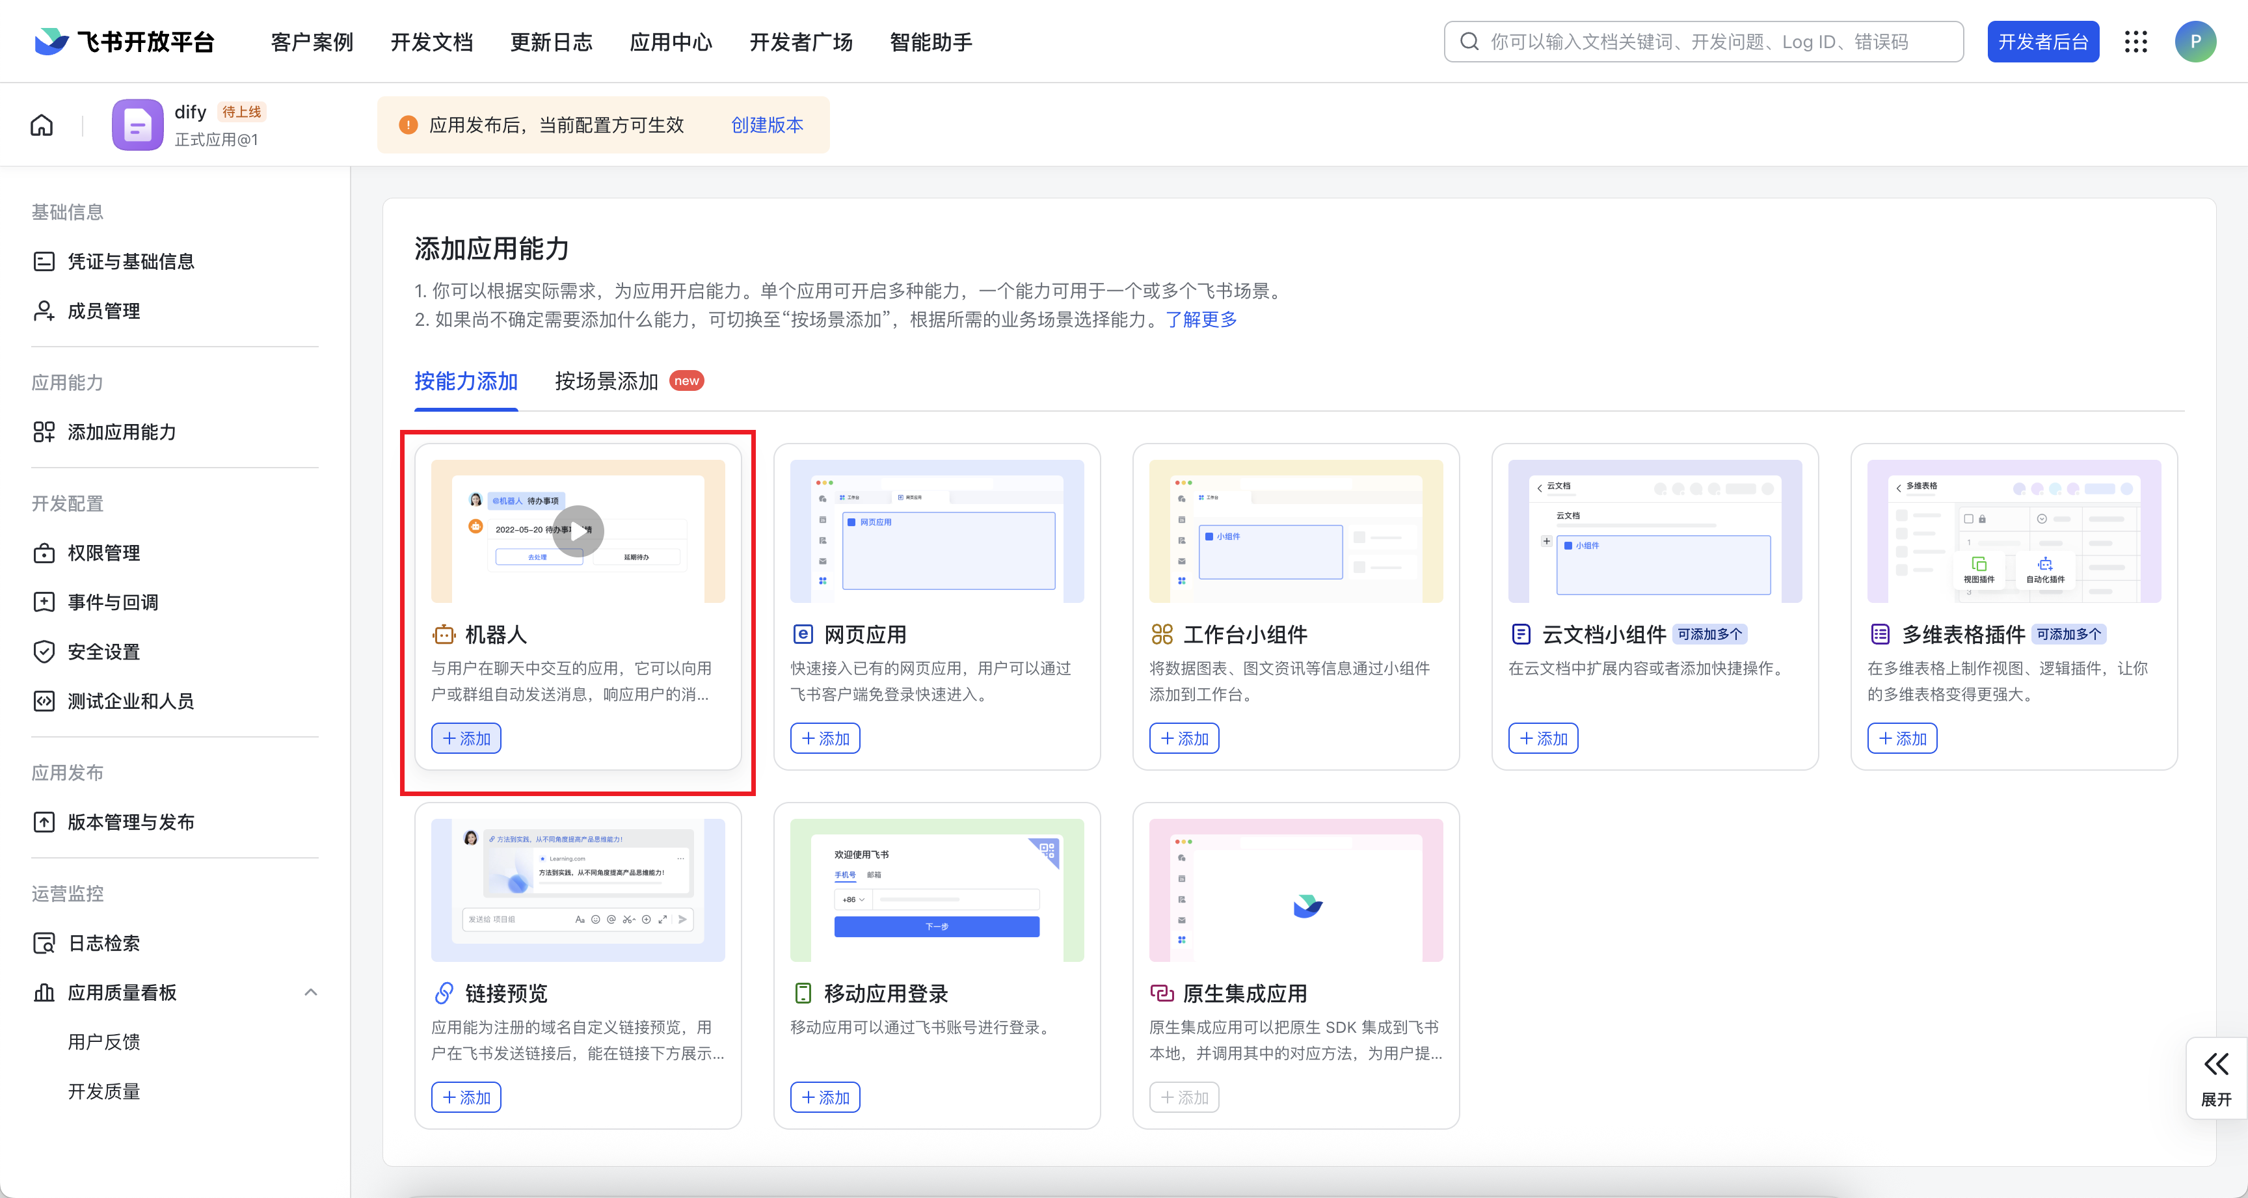2248x1198 pixels.
Task: Open 开发文档 in top navigation
Action: 431,42
